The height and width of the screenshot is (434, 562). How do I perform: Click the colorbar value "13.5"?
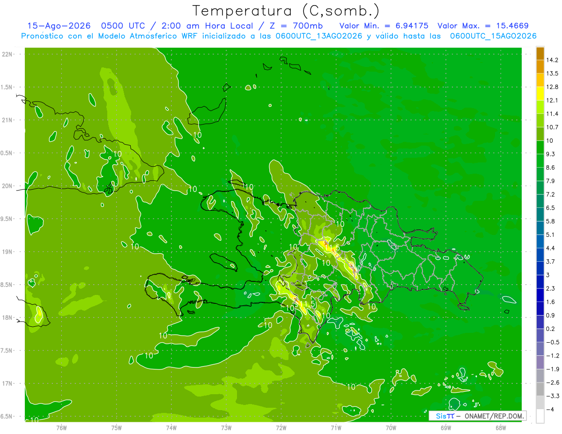pyautogui.click(x=552, y=74)
